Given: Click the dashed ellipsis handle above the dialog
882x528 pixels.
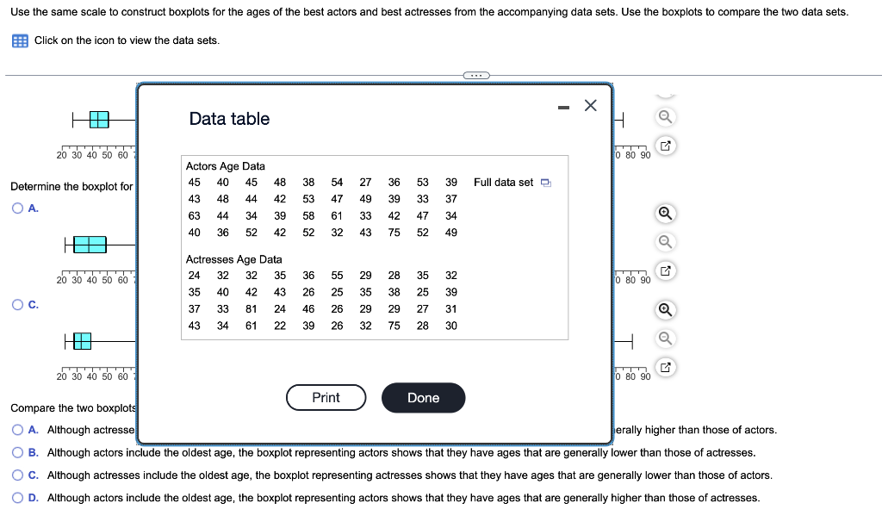Looking at the screenshot, I should tap(475, 75).
